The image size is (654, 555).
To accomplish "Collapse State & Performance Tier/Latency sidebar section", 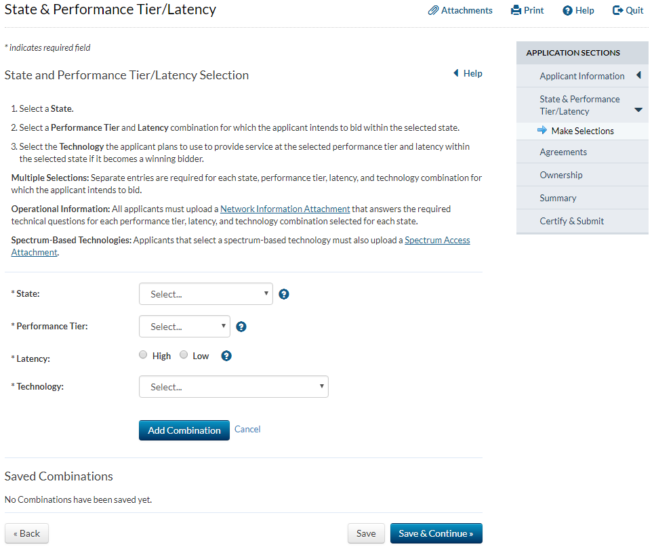I will click(x=638, y=110).
